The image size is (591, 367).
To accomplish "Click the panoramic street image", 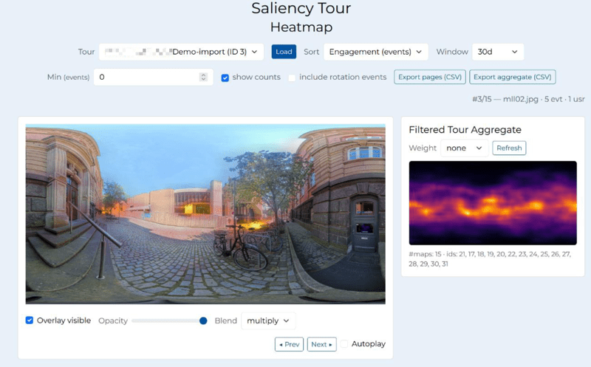I will 205,214.
